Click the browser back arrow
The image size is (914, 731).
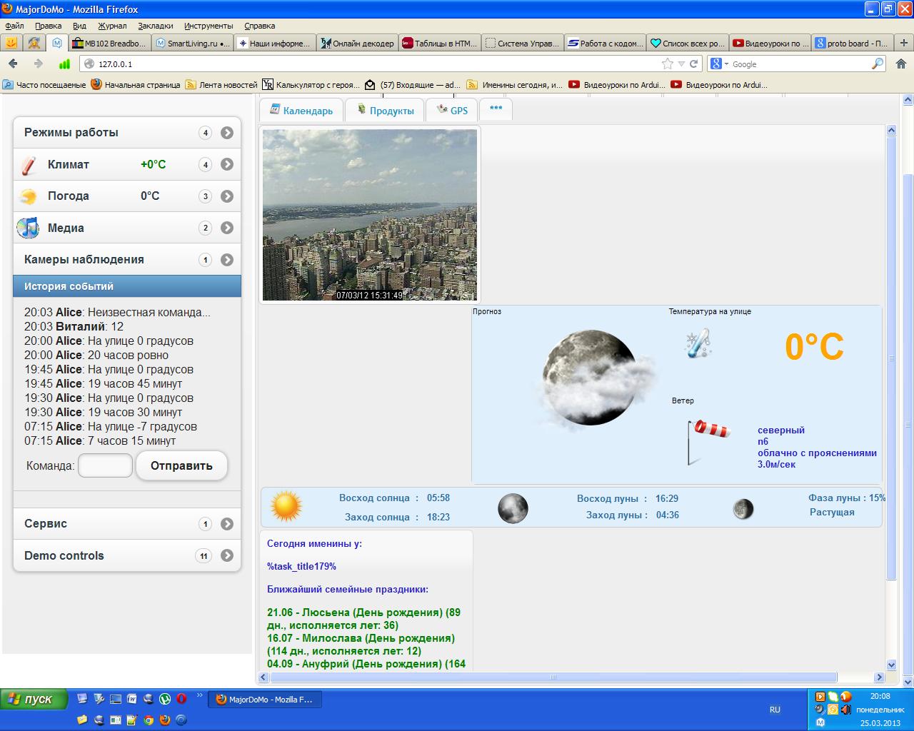13,64
